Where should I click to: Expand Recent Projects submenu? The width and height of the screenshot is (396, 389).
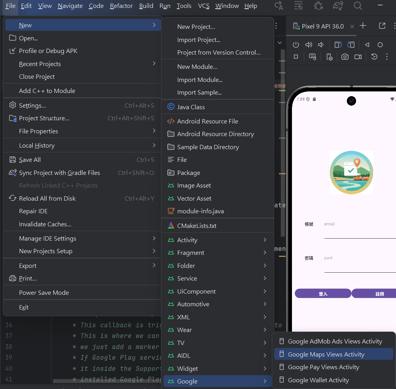(x=83, y=64)
